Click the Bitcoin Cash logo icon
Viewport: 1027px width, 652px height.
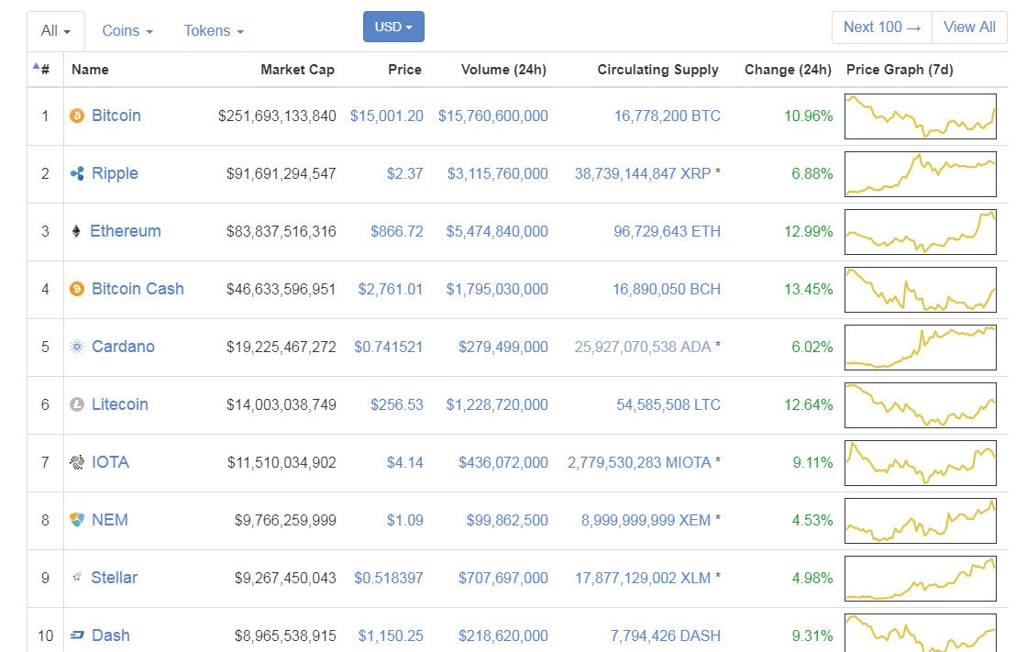77,289
